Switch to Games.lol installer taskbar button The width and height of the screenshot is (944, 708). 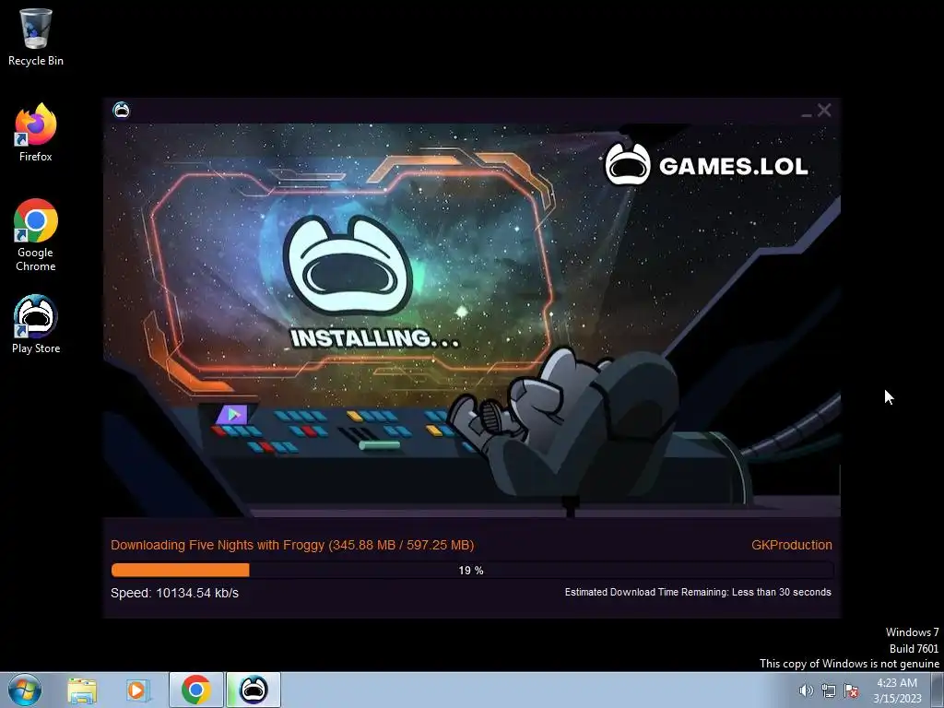[254, 690]
